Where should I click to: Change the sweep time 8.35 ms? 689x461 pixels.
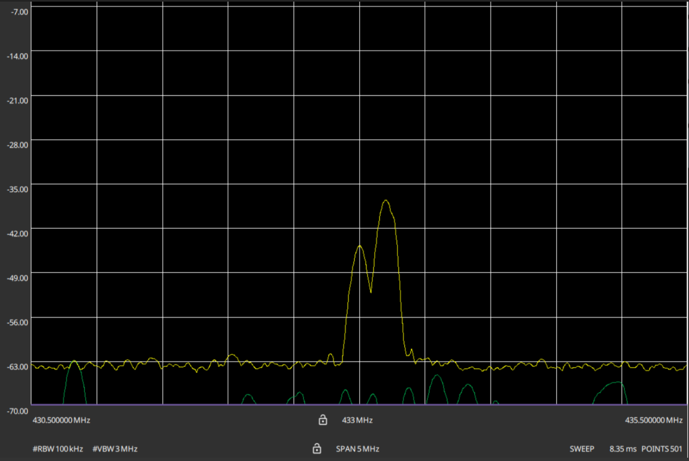click(623, 449)
